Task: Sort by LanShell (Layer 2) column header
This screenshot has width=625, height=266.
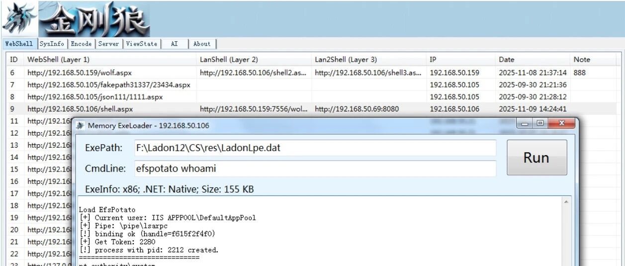Action: (x=254, y=60)
